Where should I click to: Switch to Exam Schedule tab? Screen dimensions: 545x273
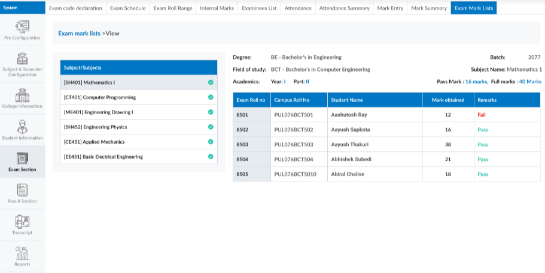(x=128, y=8)
